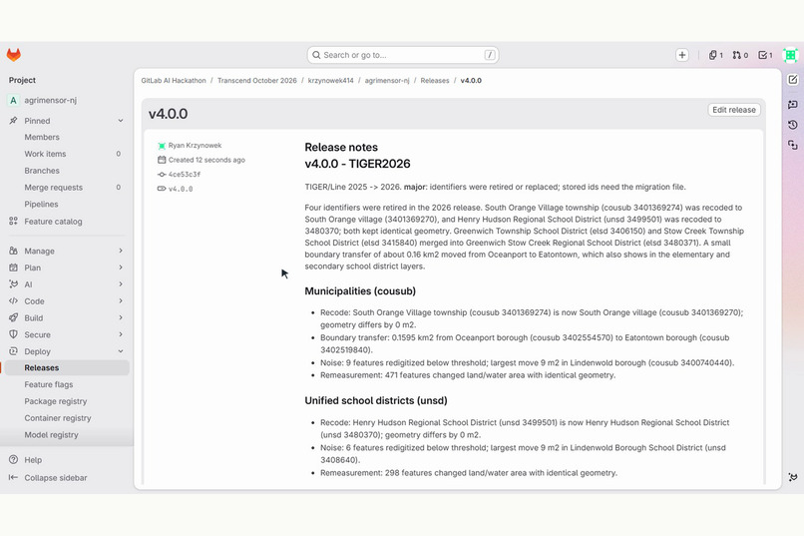Open the to-do list counter icon

765,55
